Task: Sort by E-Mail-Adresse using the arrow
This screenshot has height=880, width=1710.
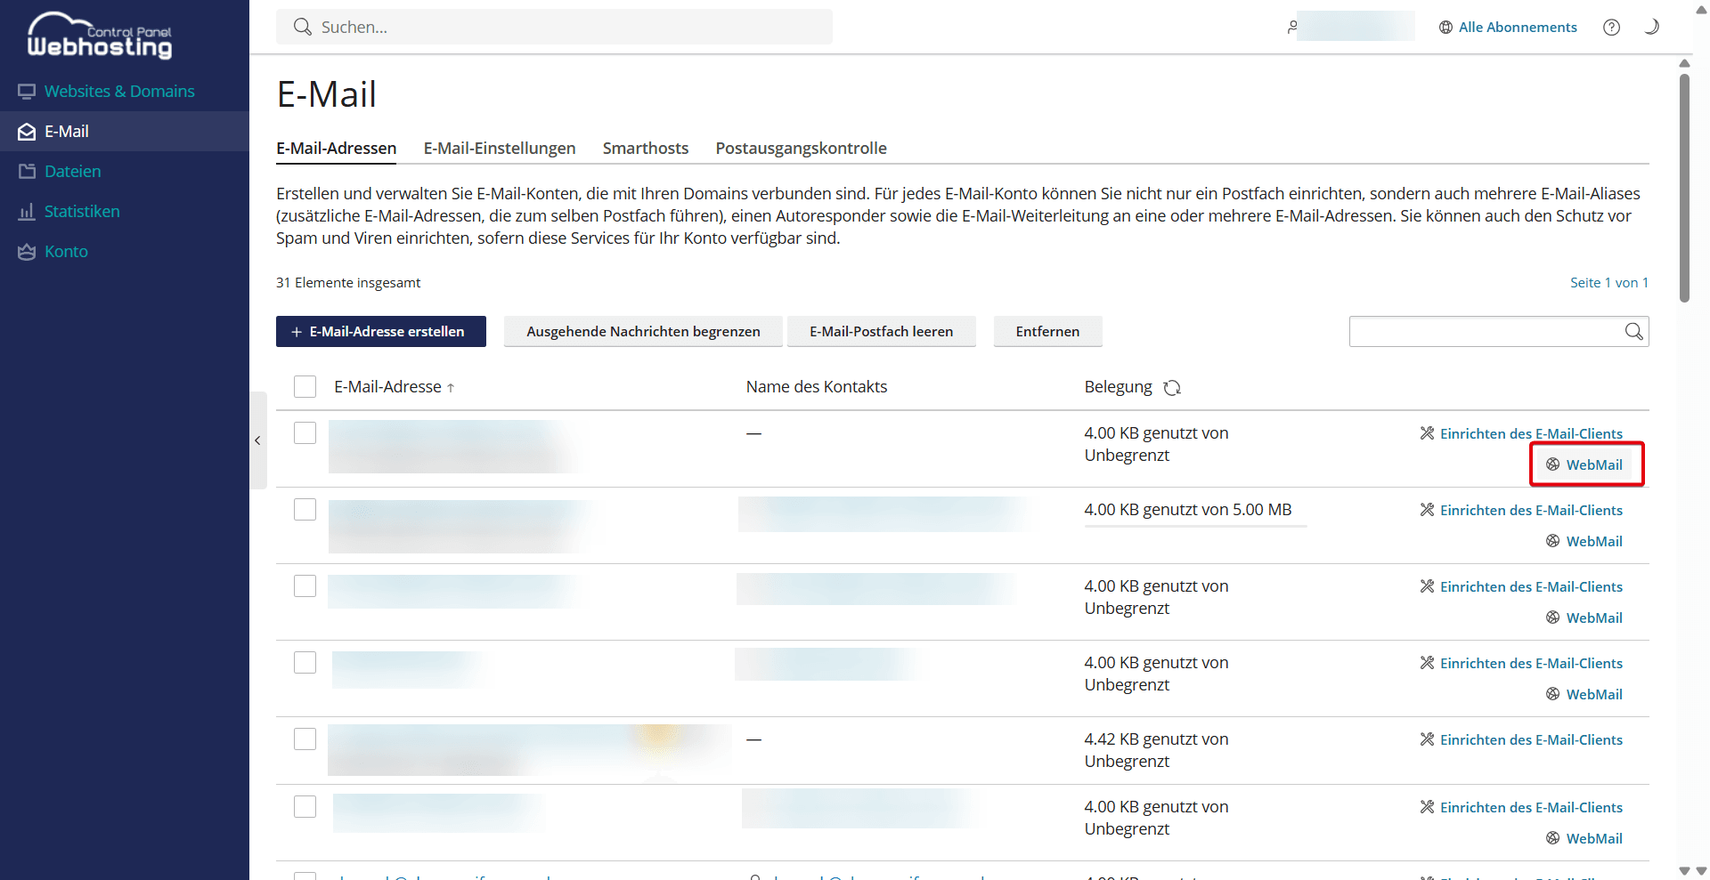Action: [452, 387]
